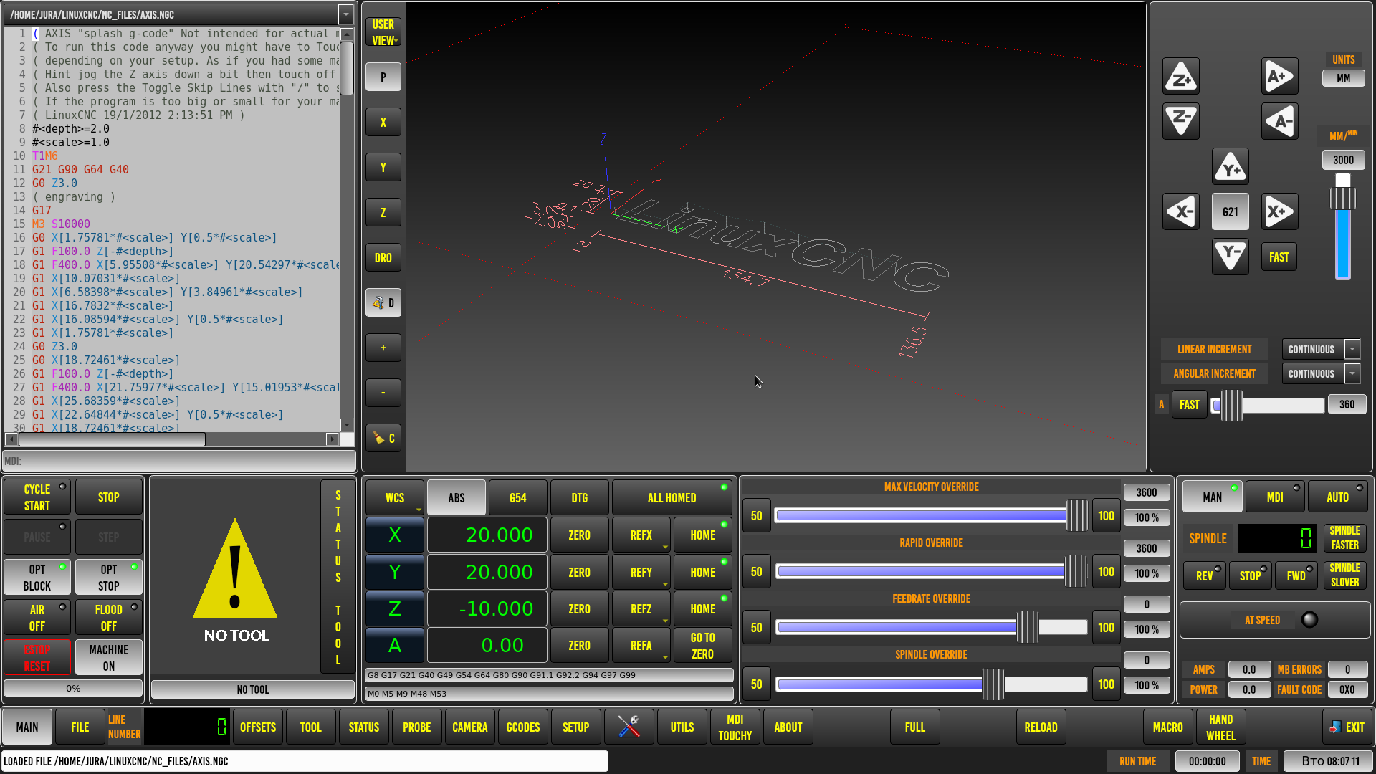
Task: Click the D dimensions view button
Action: click(383, 303)
